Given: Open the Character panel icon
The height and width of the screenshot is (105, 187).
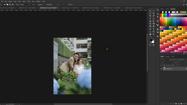Looking at the screenshot, I should [x=158, y=14].
